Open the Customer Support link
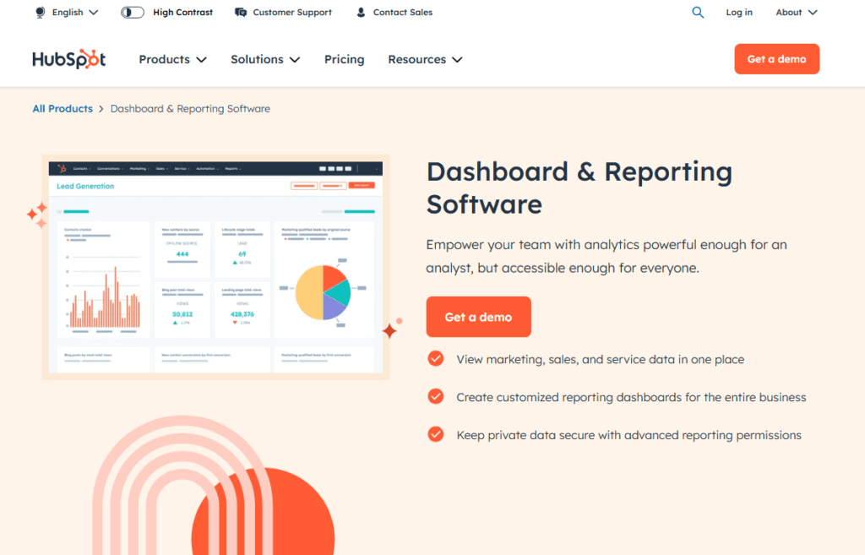 (x=284, y=12)
